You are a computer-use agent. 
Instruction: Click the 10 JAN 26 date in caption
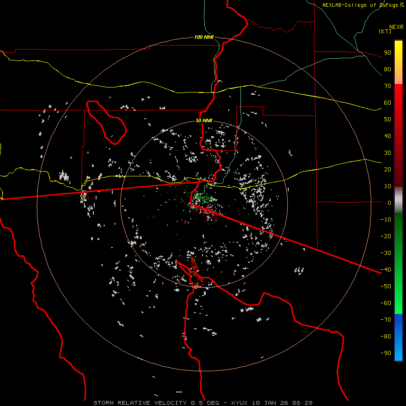[x=270, y=403]
